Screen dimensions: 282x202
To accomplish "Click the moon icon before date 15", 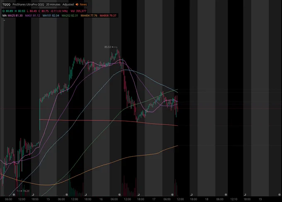I will [x=33, y=195].
